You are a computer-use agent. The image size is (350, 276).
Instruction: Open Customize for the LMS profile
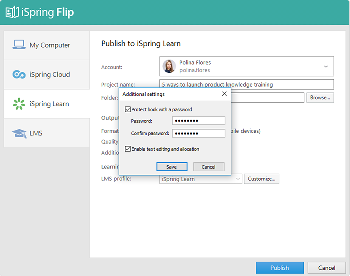coord(261,179)
